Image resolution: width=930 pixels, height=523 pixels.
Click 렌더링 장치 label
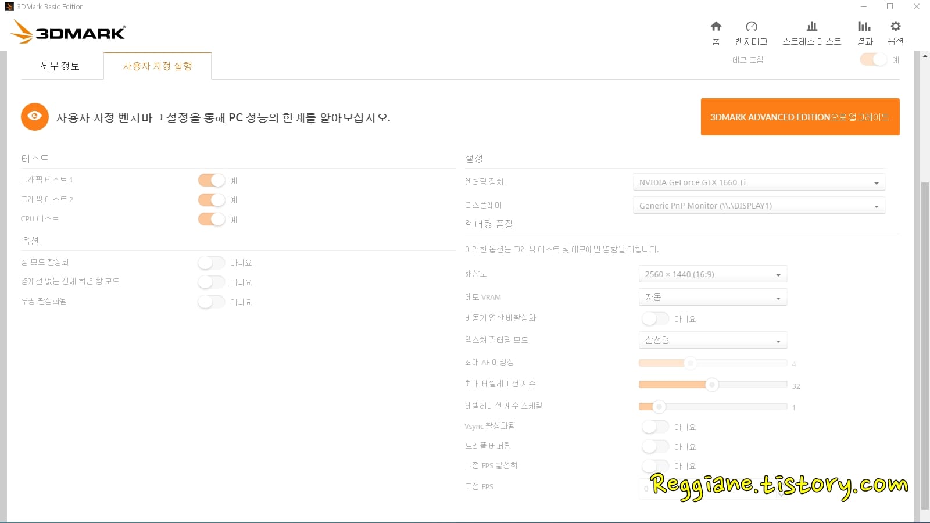point(484,182)
